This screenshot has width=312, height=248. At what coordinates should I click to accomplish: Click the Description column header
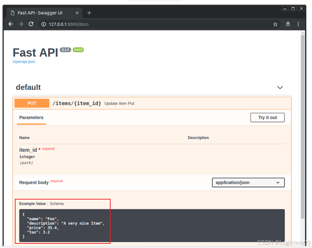click(198, 138)
